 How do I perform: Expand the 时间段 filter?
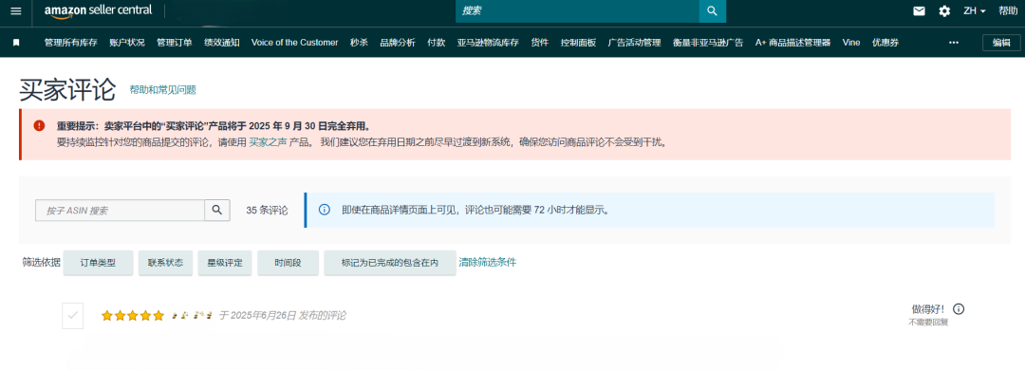pyautogui.click(x=288, y=263)
